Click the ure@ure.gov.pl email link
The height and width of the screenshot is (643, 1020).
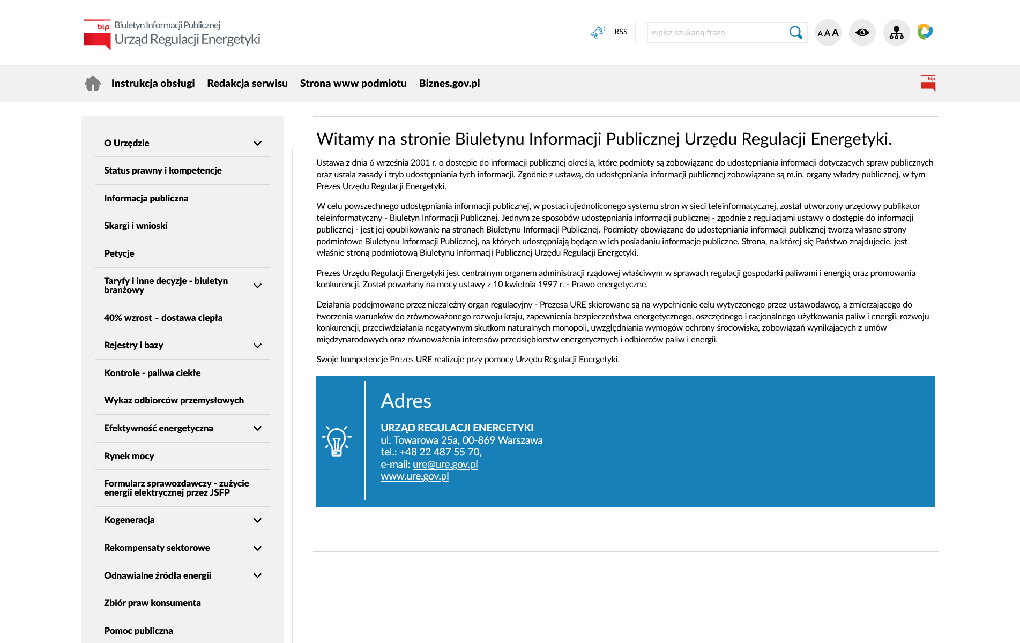[445, 465]
